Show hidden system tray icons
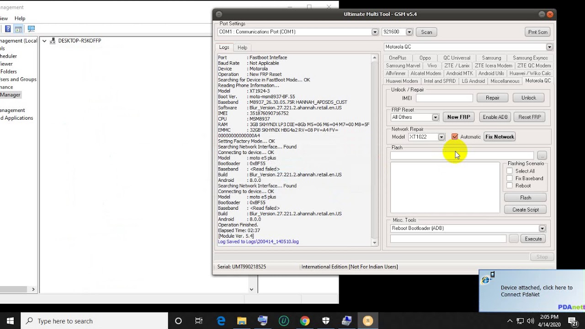The height and width of the screenshot is (329, 585). point(510,321)
